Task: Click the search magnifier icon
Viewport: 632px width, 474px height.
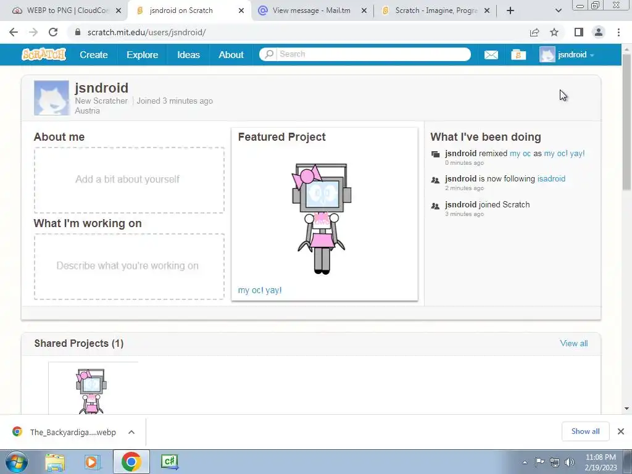Action: click(x=269, y=54)
